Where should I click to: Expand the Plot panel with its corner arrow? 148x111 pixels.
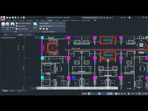[31, 32]
